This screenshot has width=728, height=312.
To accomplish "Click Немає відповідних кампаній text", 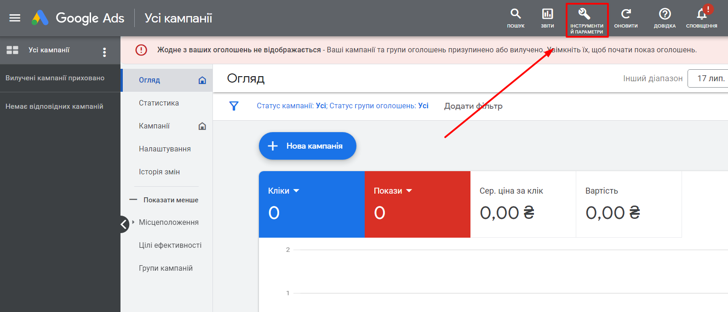I will [54, 106].
